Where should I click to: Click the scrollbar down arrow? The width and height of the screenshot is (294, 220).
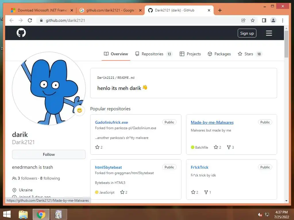286,201
